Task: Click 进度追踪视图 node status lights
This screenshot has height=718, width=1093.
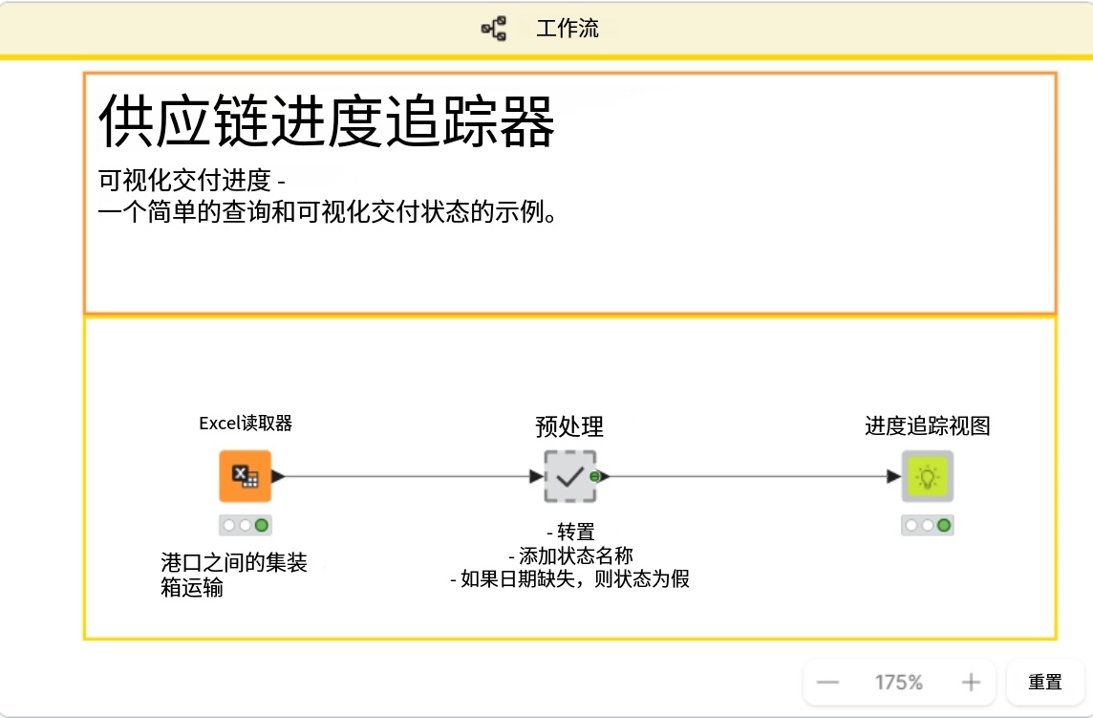Action: [927, 526]
